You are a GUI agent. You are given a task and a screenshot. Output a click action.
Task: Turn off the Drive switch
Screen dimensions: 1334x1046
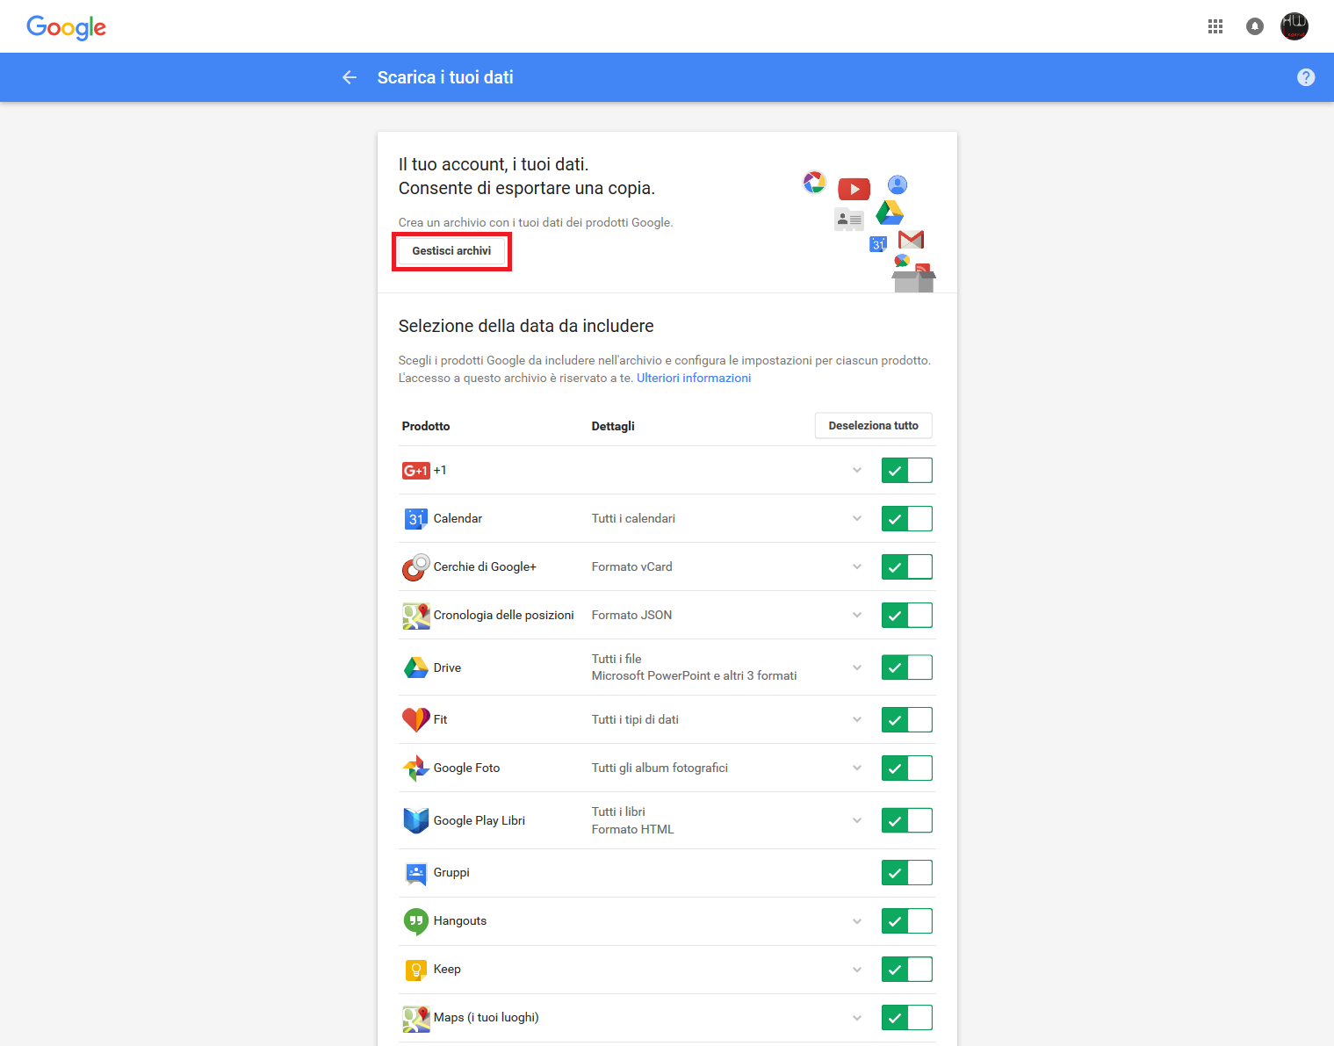tap(907, 667)
